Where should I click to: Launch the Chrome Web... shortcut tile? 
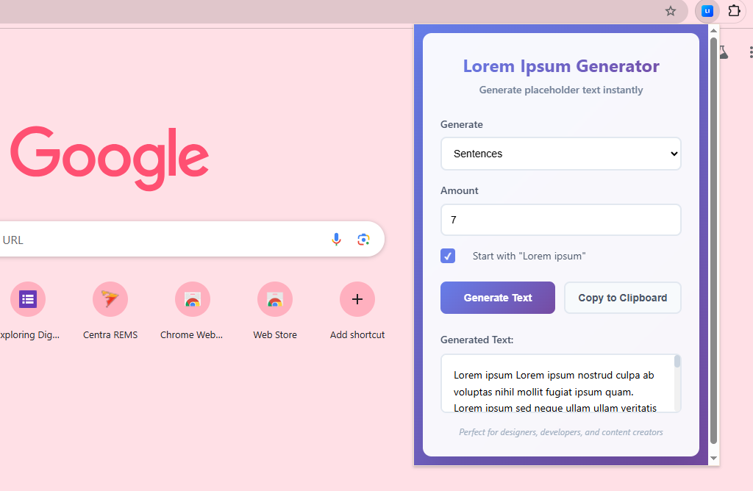point(192,300)
